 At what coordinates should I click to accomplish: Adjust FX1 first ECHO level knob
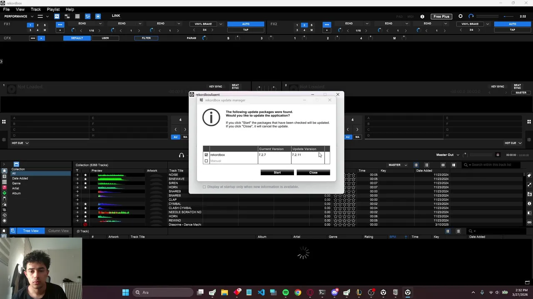73,30
